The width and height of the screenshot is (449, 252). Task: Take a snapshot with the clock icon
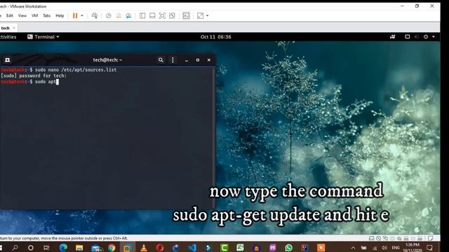point(109,15)
